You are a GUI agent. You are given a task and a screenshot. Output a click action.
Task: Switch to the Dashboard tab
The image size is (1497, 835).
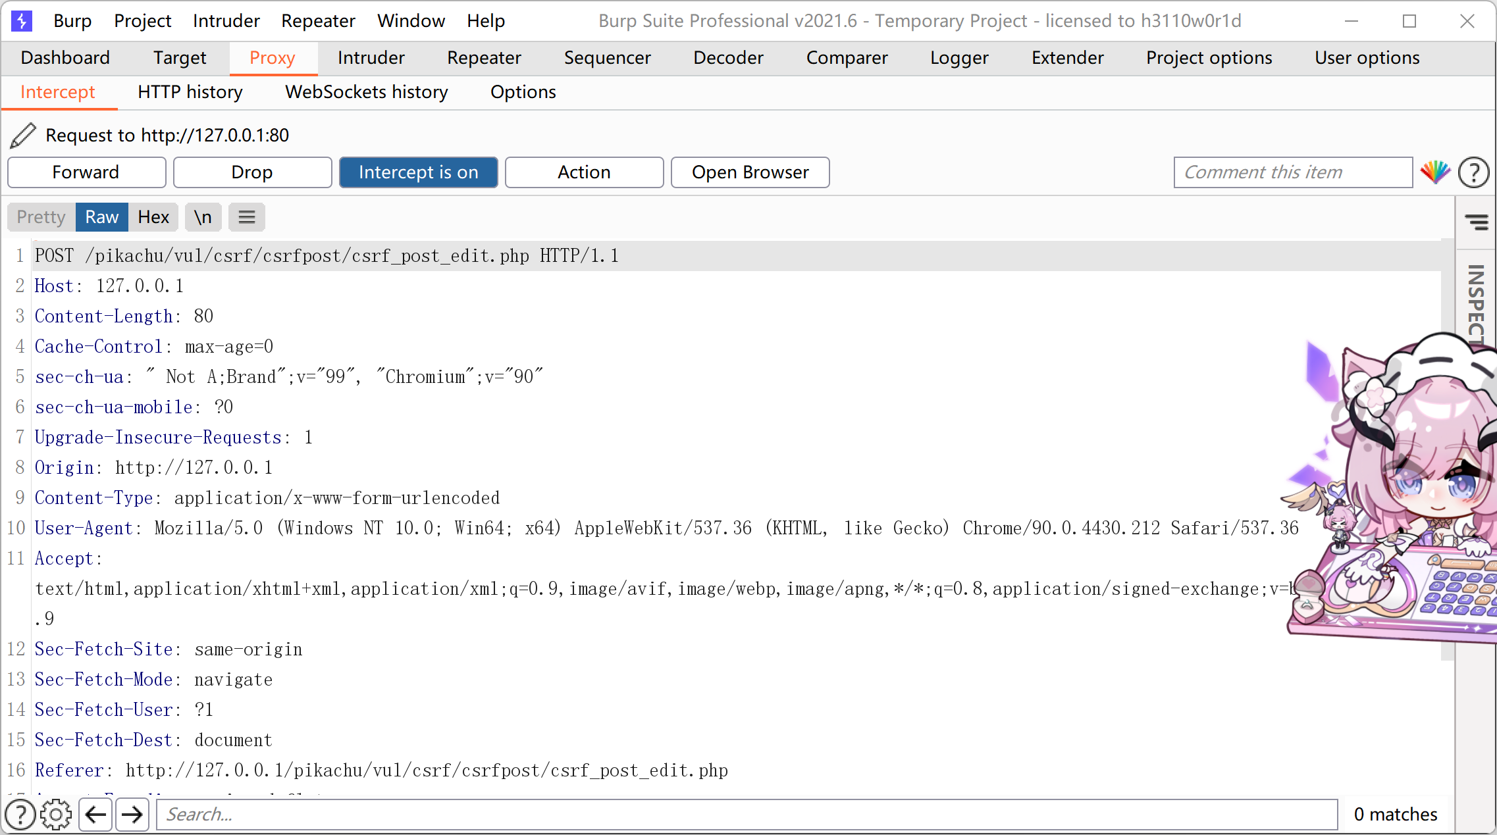65,58
